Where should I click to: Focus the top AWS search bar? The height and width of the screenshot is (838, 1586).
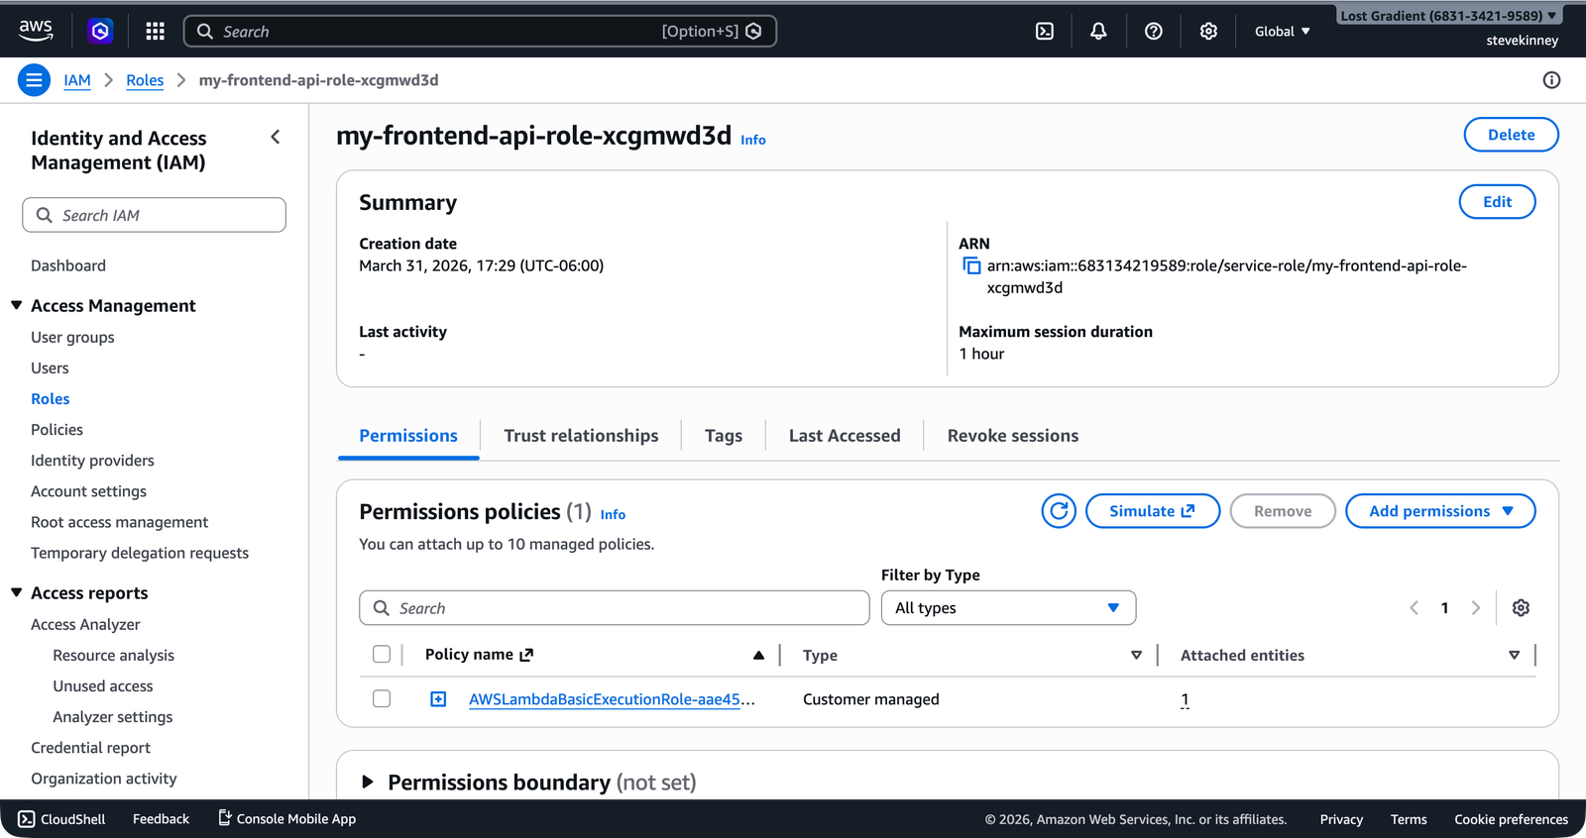coord(480,31)
